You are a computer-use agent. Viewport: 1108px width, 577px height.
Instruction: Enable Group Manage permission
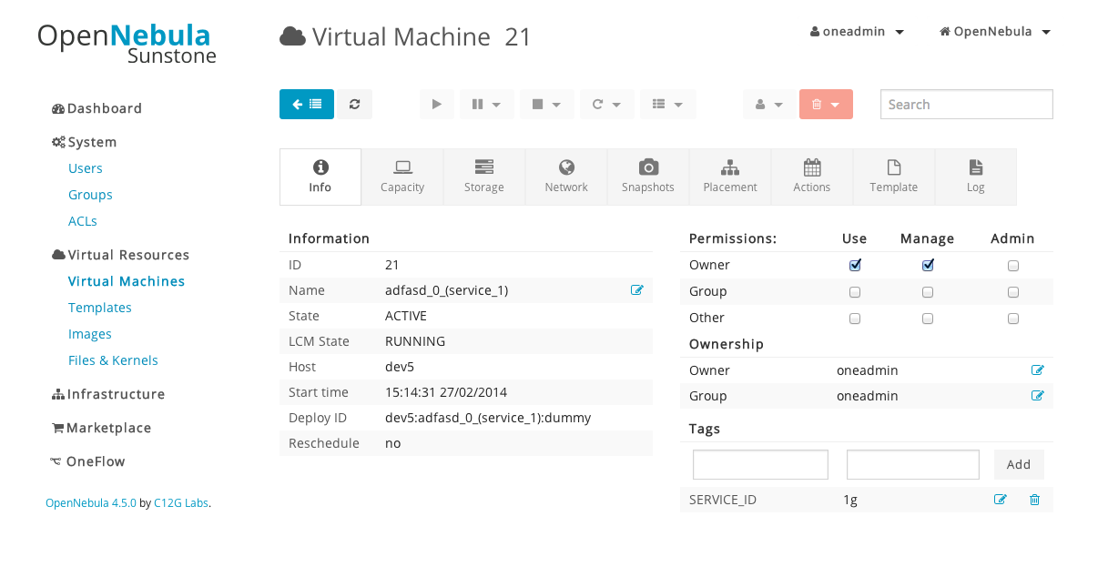928,292
